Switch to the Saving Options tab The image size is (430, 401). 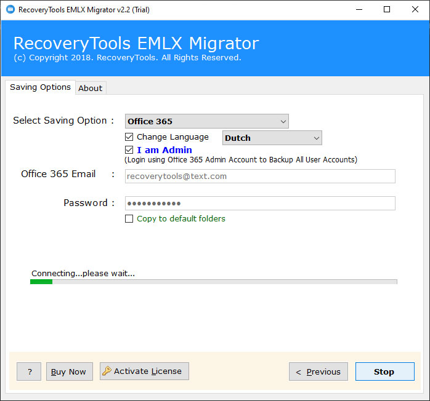point(40,87)
